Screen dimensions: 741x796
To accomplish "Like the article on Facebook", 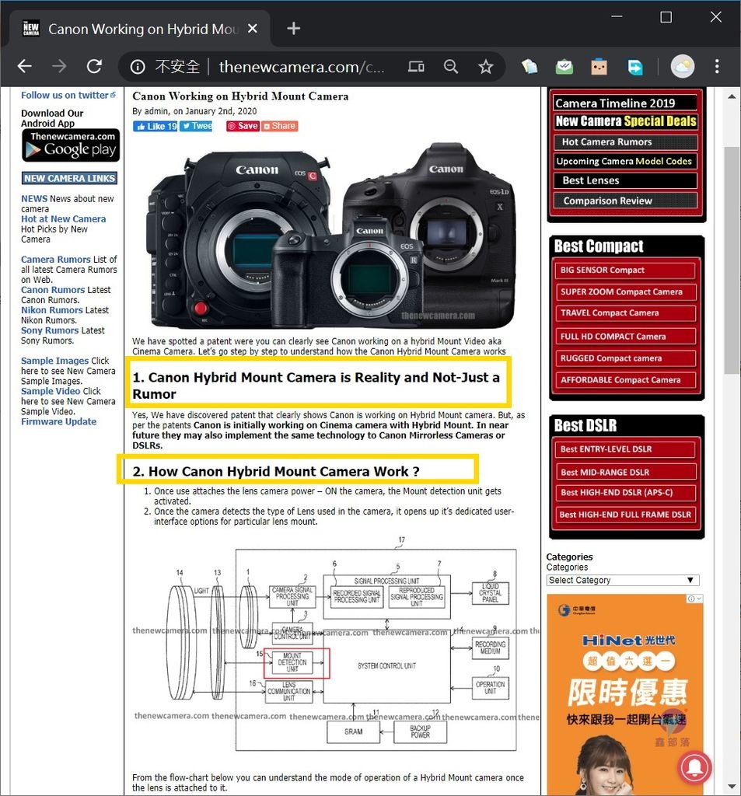I will click(155, 127).
